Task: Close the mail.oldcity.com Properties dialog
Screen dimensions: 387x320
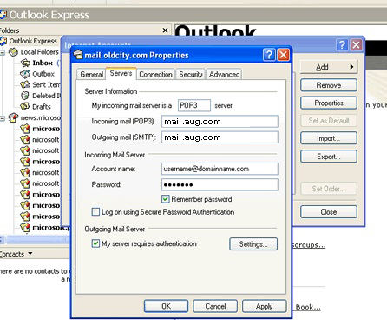Action: (x=283, y=55)
